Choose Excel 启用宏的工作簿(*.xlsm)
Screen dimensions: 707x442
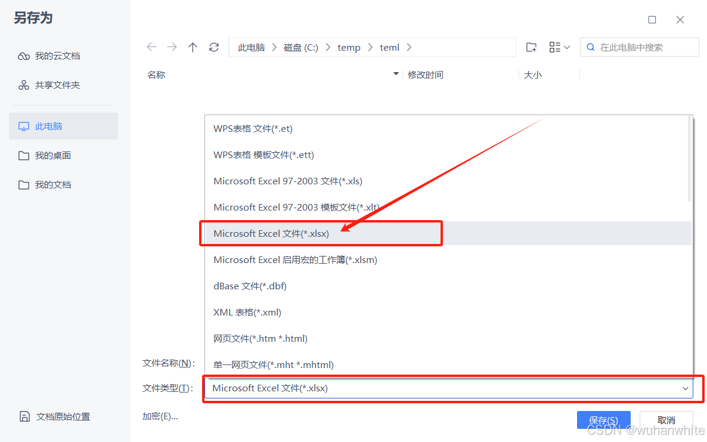pyautogui.click(x=448, y=260)
